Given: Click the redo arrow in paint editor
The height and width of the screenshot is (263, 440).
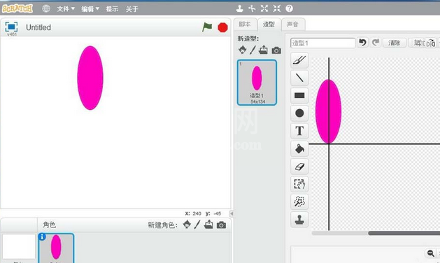Looking at the screenshot, I should click(376, 43).
